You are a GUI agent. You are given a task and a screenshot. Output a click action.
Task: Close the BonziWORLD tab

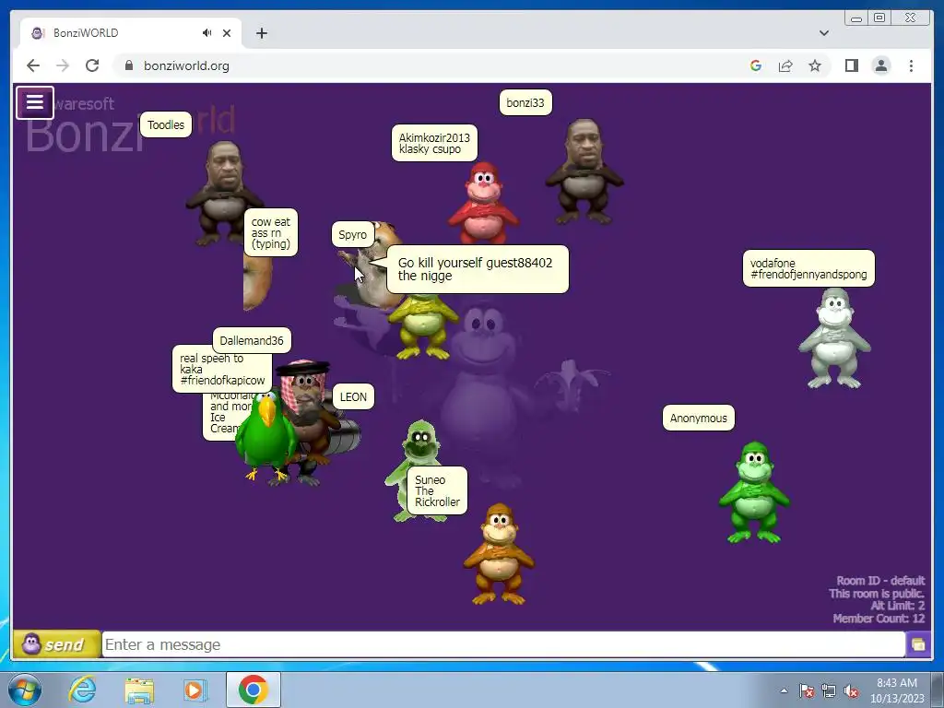point(227,33)
